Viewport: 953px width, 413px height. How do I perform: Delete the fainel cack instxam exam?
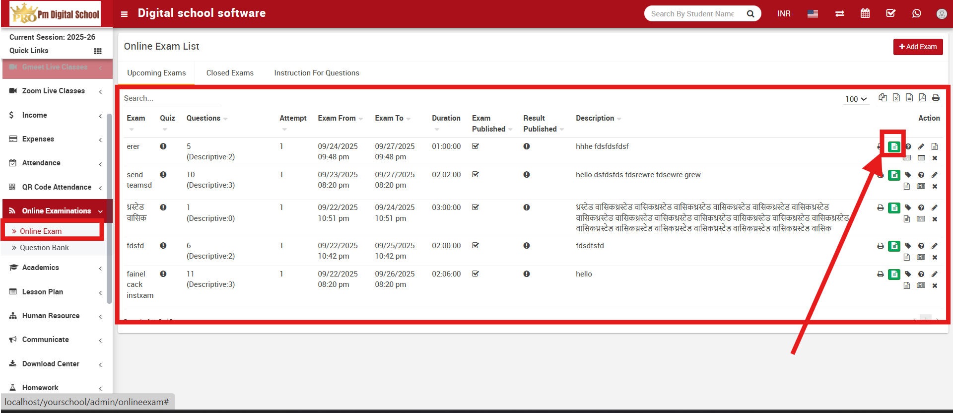[x=935, y=286]
